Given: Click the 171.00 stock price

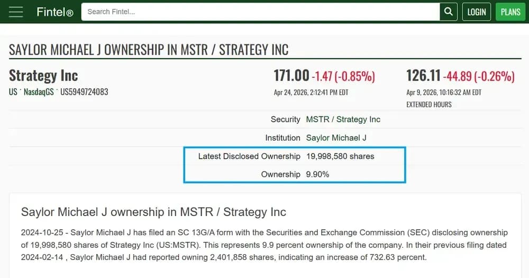Looking at the screenshot, I should tap(291, 76).
